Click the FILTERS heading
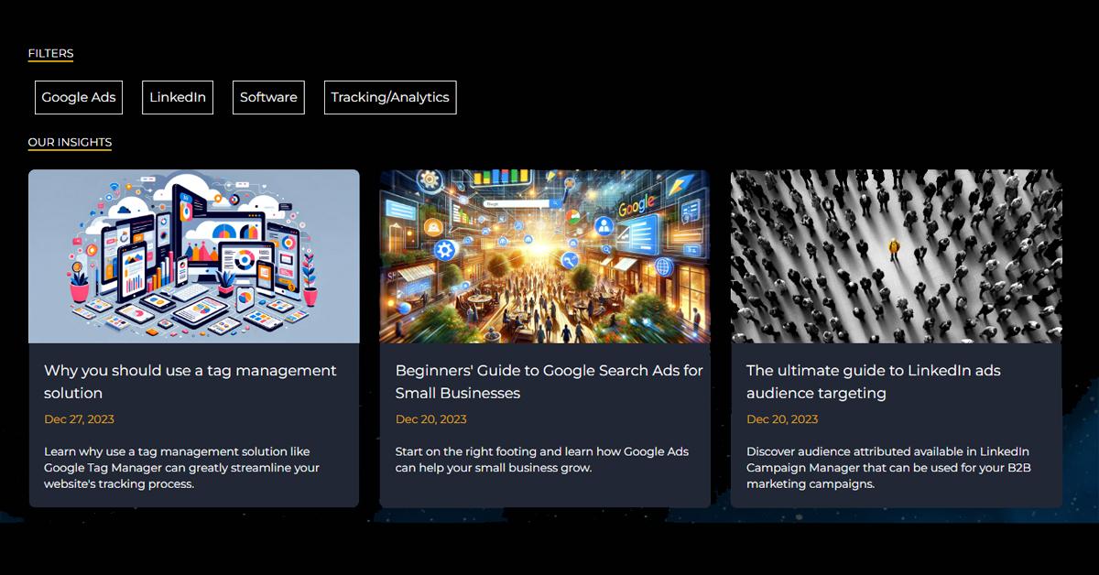Screen dimensions: 1099x575 [x=50, y=53]
